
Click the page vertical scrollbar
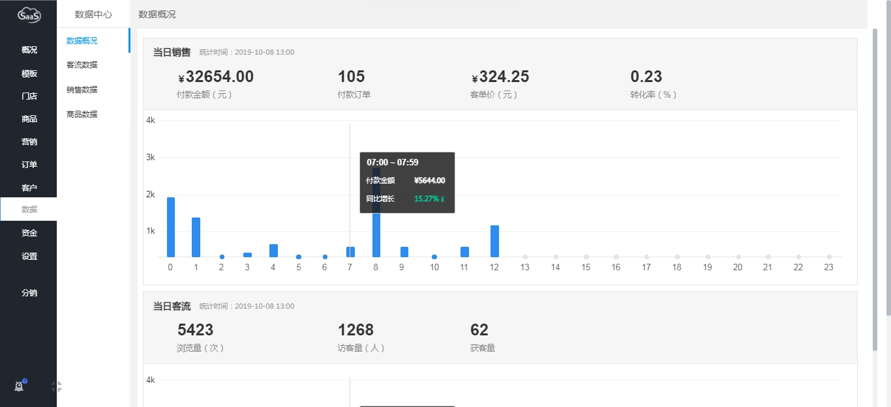pos(875,189)
